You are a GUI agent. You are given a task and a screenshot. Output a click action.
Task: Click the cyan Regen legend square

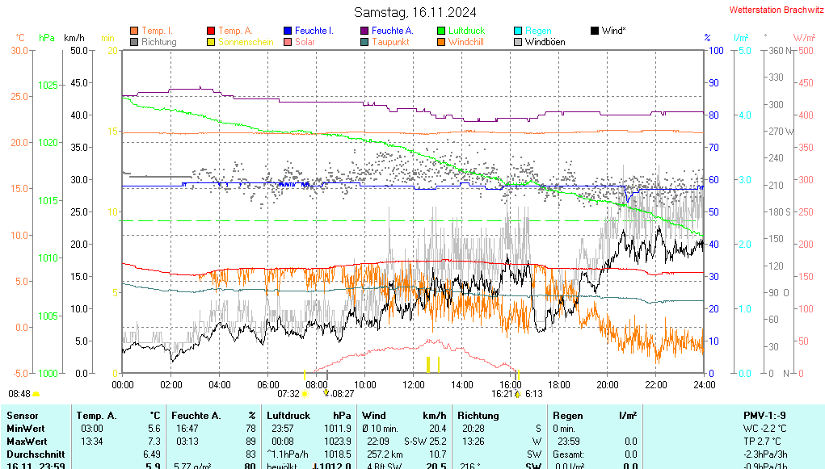[x=518, y=31]
